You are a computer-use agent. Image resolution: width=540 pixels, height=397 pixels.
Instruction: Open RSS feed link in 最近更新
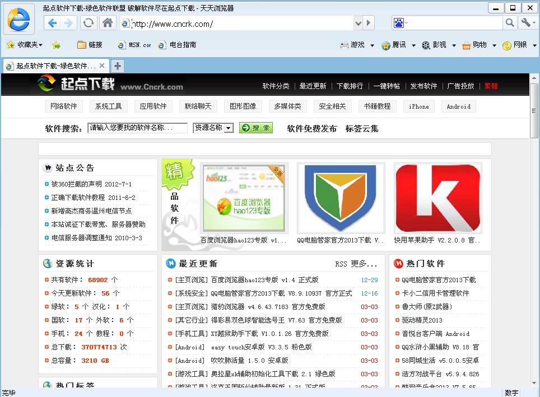[x=341, y=264]
